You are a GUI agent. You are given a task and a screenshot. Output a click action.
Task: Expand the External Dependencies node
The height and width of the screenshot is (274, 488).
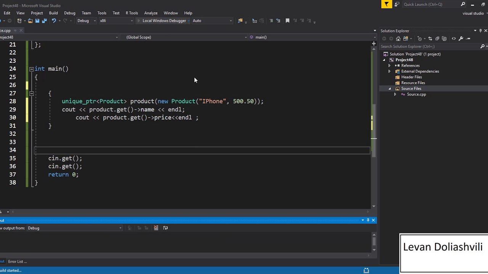coord(389,71)
